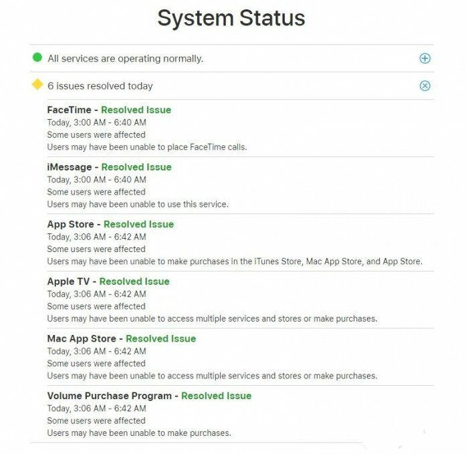Click the iMessage time range text

96,180
